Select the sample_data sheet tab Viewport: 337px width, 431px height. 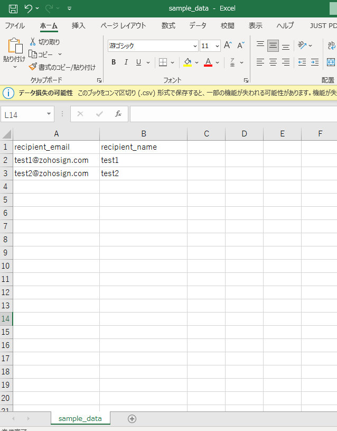pos(80,418)
